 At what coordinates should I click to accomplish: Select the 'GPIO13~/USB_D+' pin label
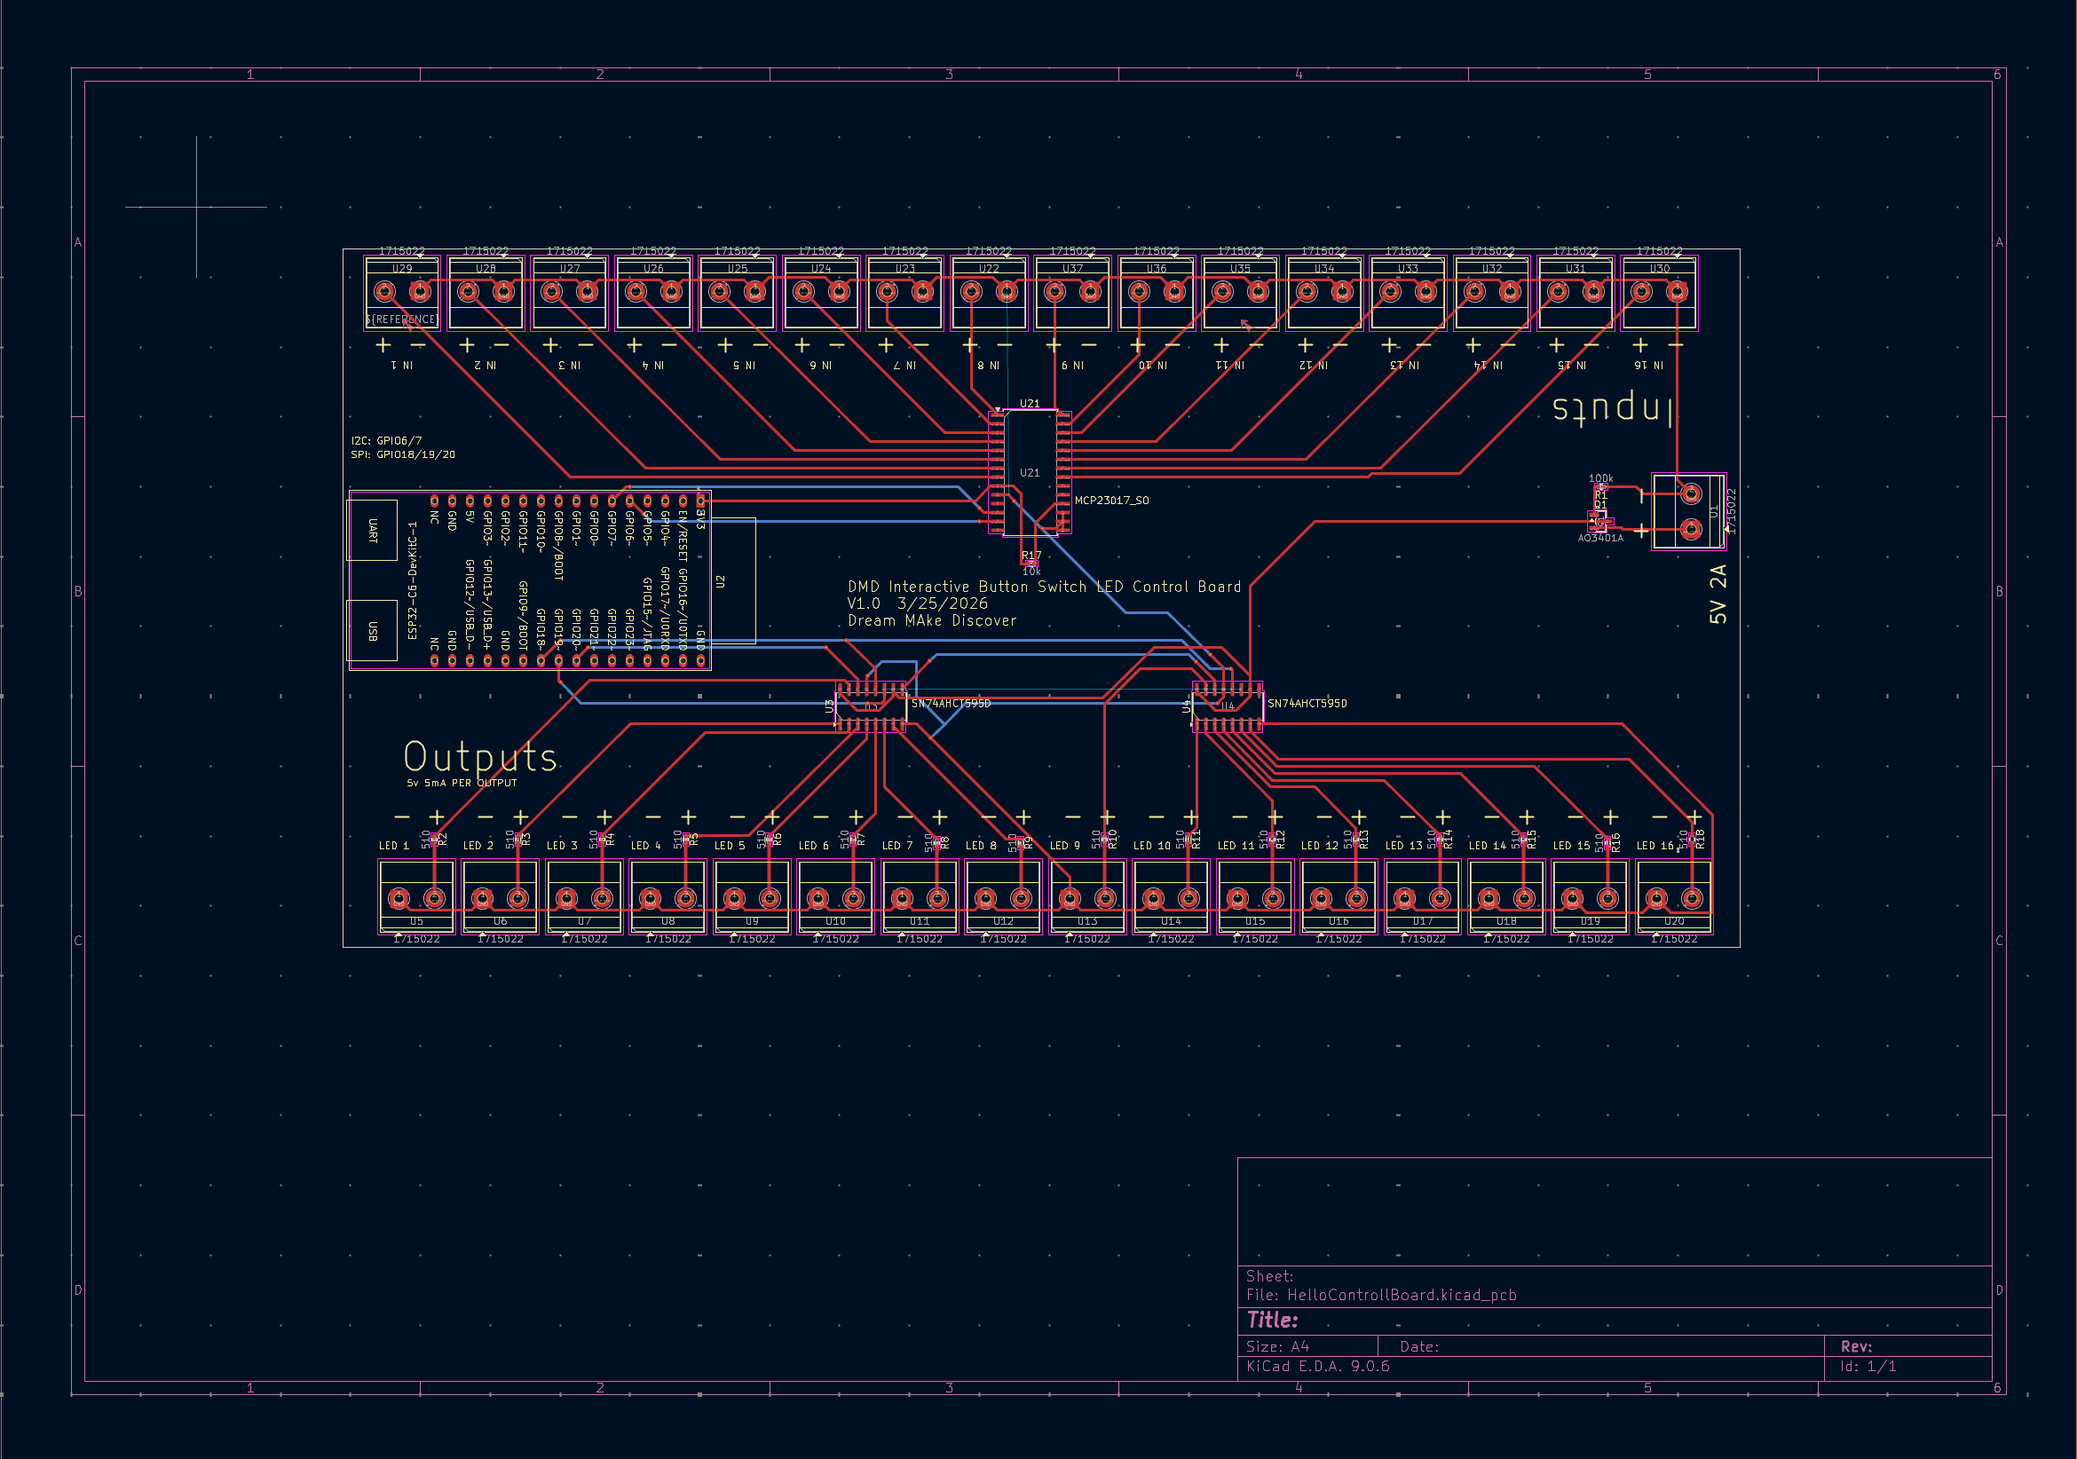coord(487,604)
